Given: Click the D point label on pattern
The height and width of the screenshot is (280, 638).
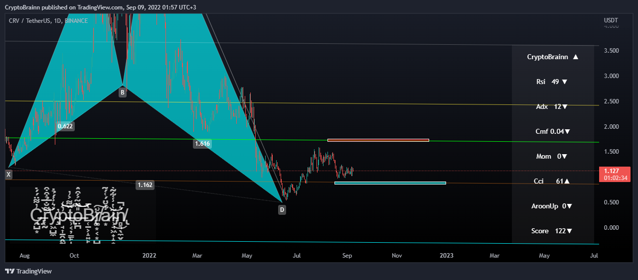Looking at the screenshot, I should pyautogui.click(x=282, y=210).
